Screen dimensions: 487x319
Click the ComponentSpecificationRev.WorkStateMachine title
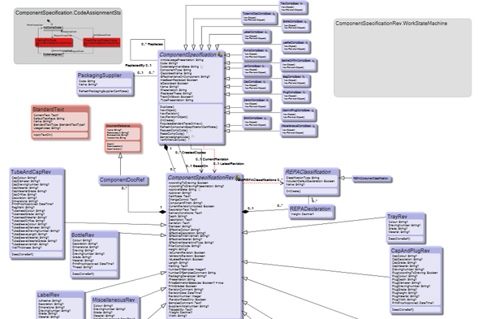point(391,24)
